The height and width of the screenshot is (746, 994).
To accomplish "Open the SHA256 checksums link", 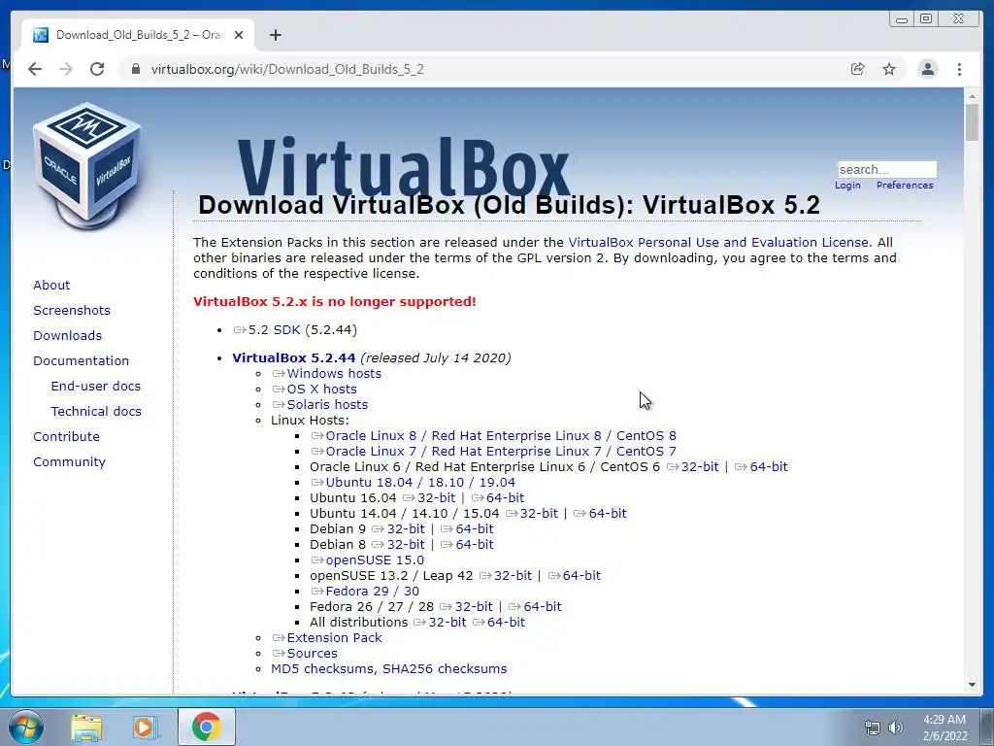I will tap(445, 668).
